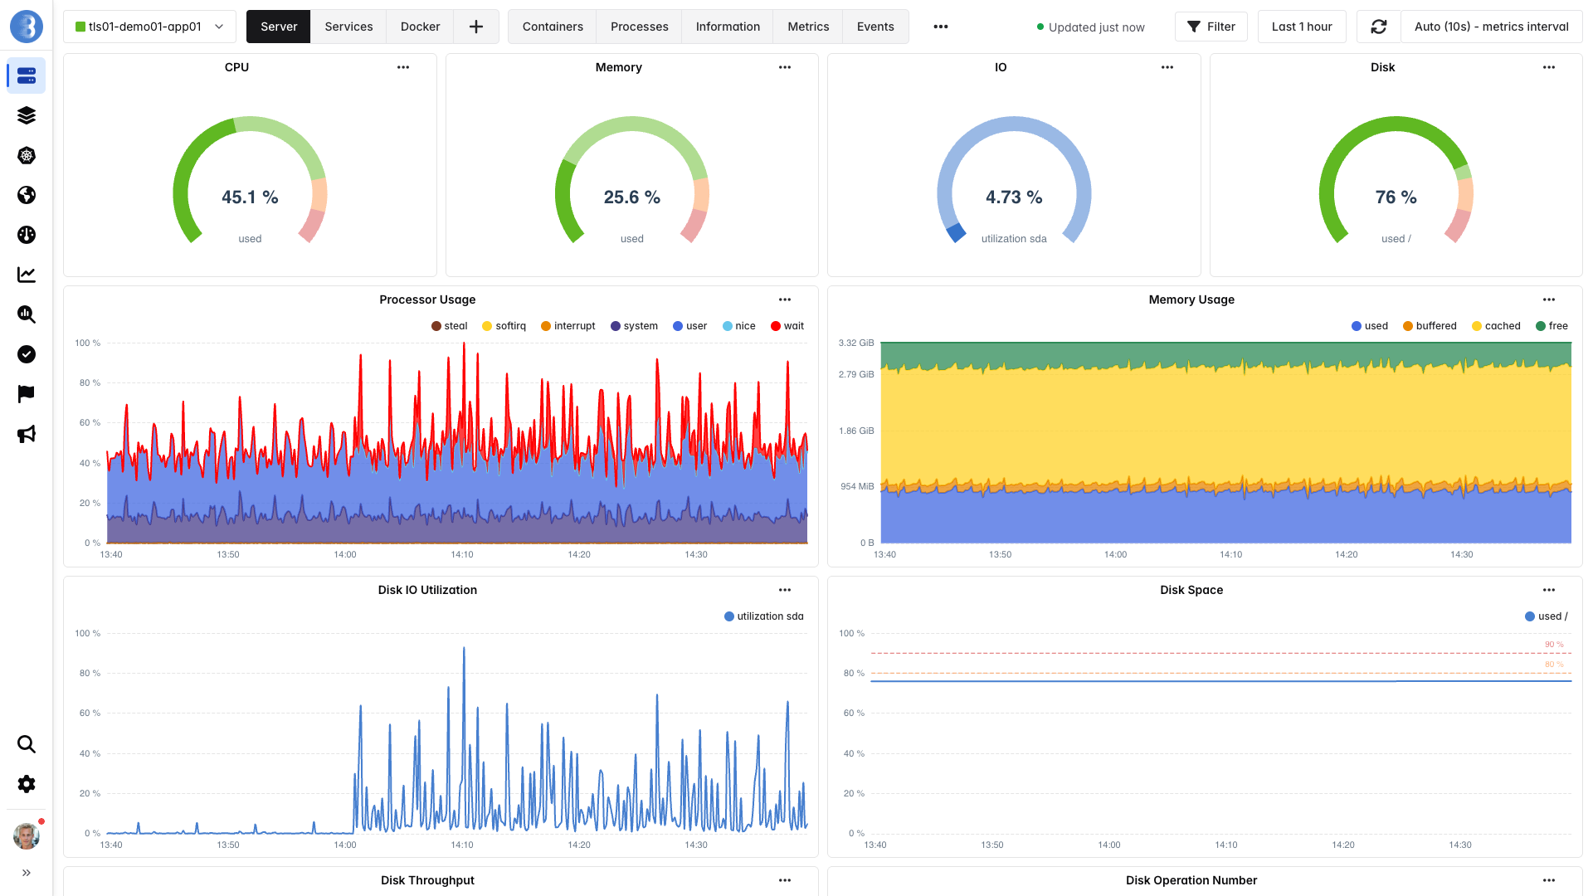Open the Disk IO Utilization options menu
The height and width of the screenshot is (896, 1593).
[x=785, y=590]
